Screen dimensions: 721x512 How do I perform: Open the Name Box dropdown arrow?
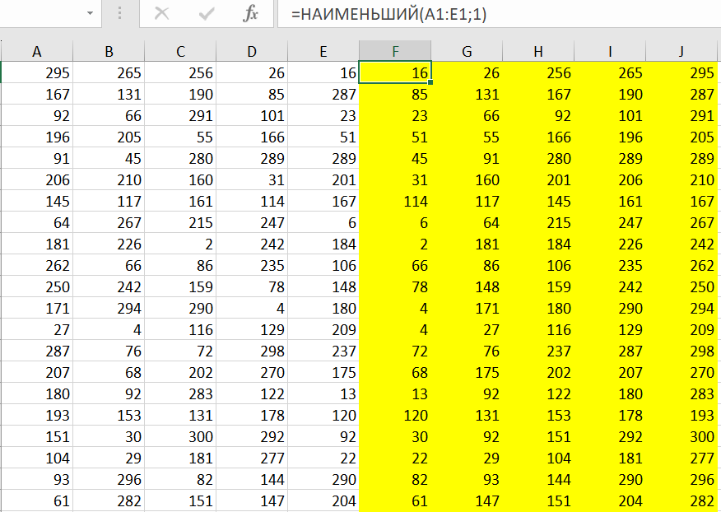coord(88,14)
